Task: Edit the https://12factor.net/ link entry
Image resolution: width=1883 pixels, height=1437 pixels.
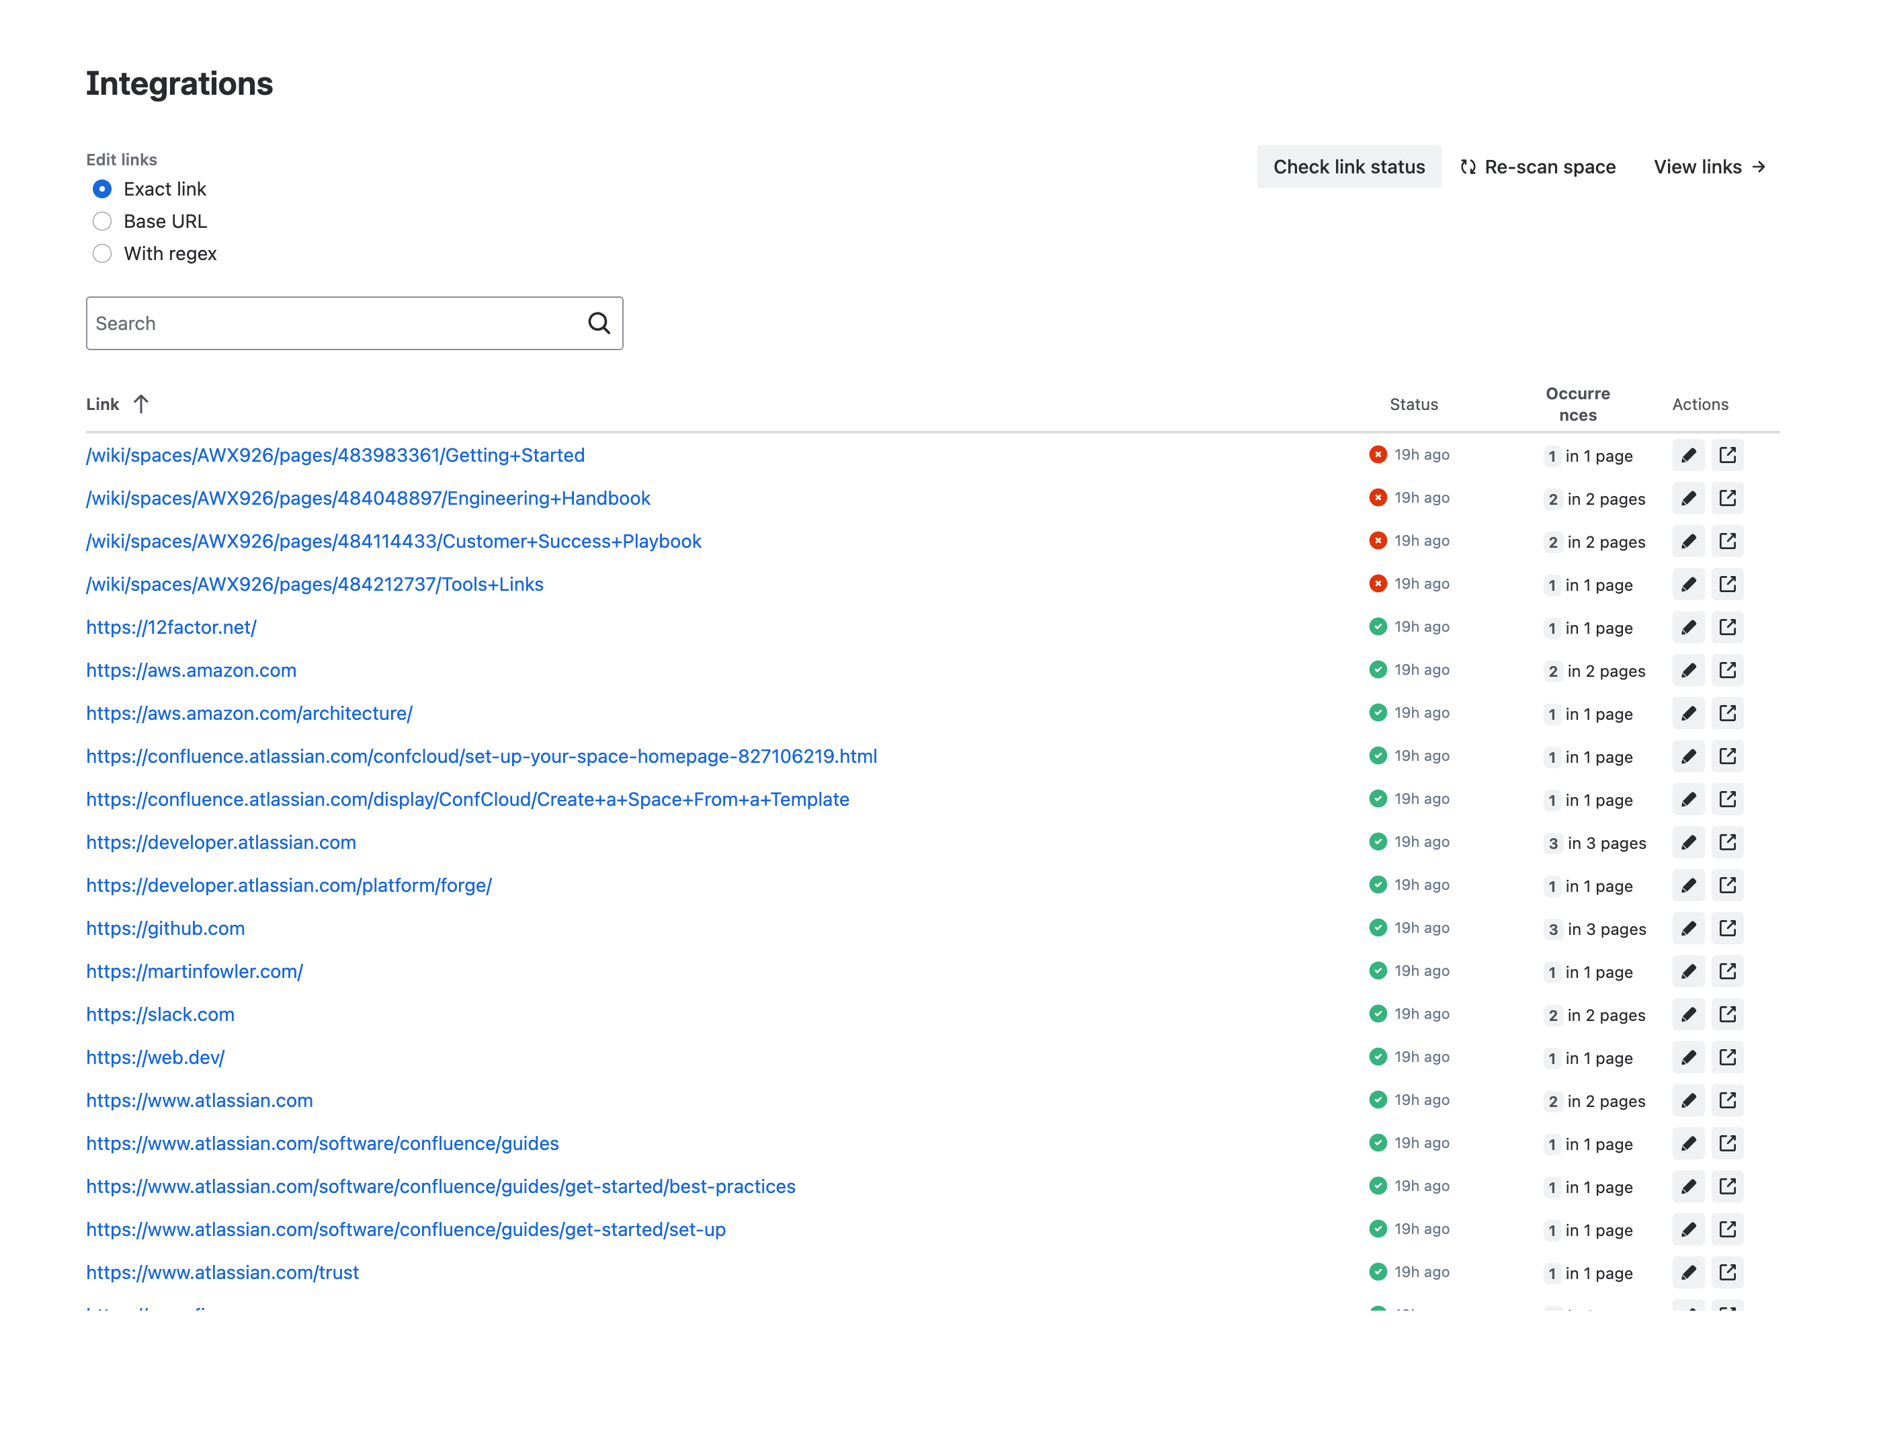Action: click(1688, 627)
